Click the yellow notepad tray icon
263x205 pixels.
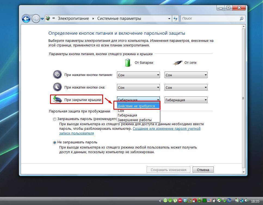pyautogui.click(x=190, y=200)
